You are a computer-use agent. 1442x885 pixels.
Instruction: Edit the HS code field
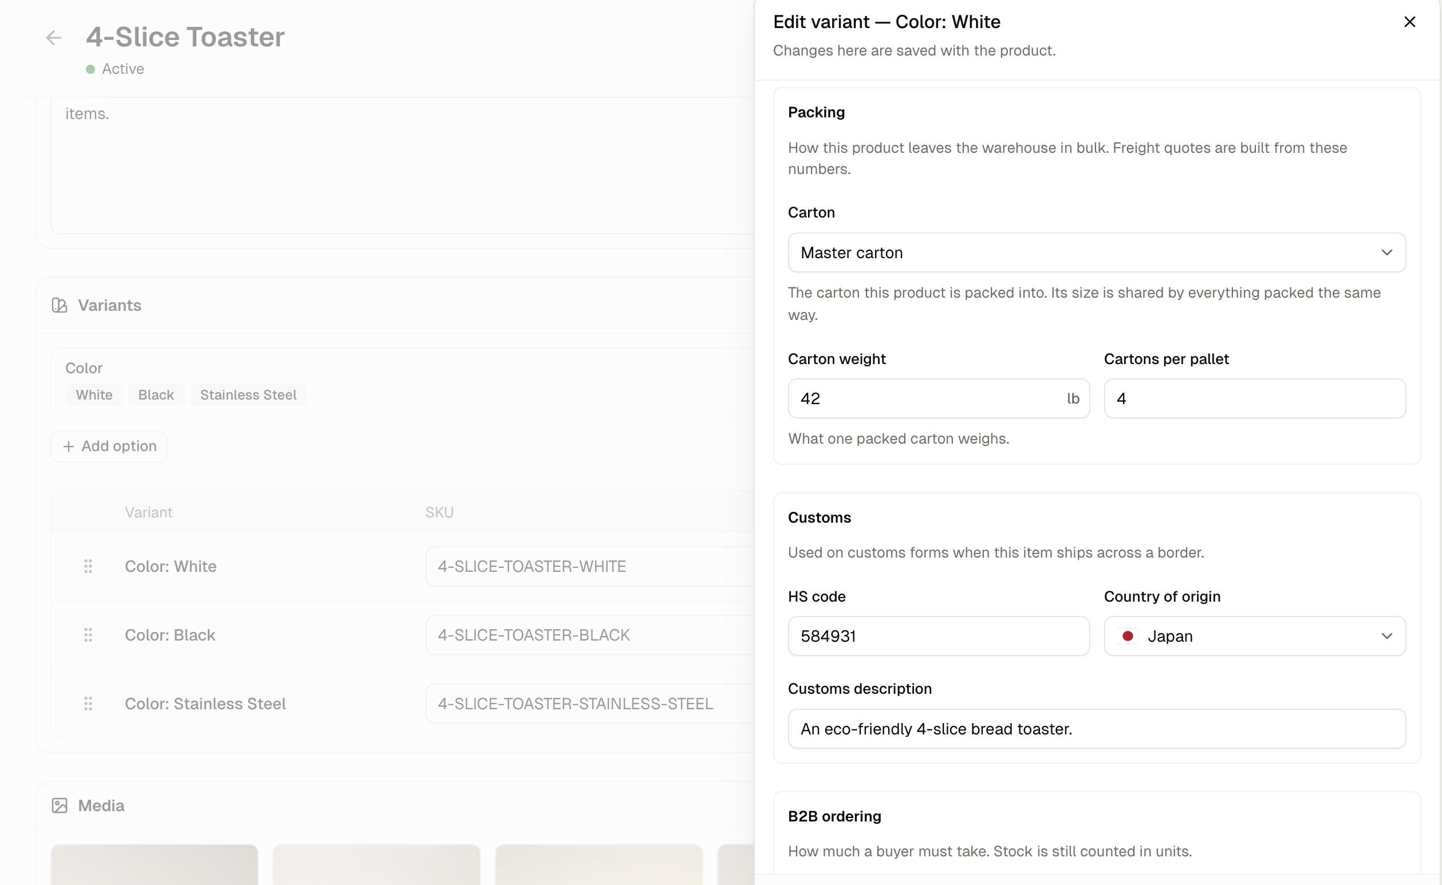(x=939, y=635)
